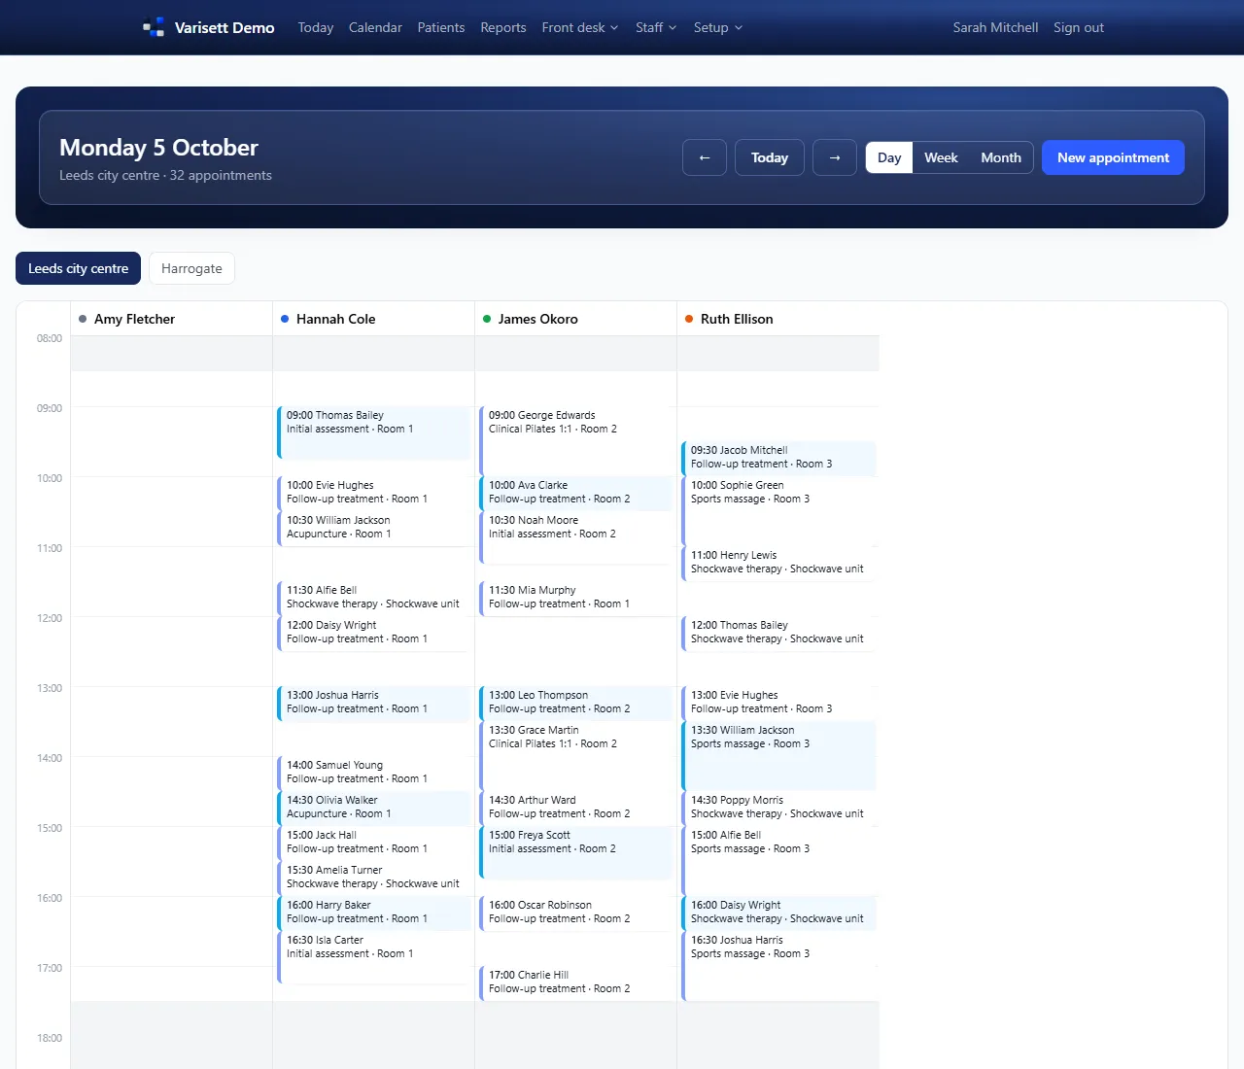1244x1069 pixels.
Task: Click the Amy Fletcher column header
Action: point(172,319)
